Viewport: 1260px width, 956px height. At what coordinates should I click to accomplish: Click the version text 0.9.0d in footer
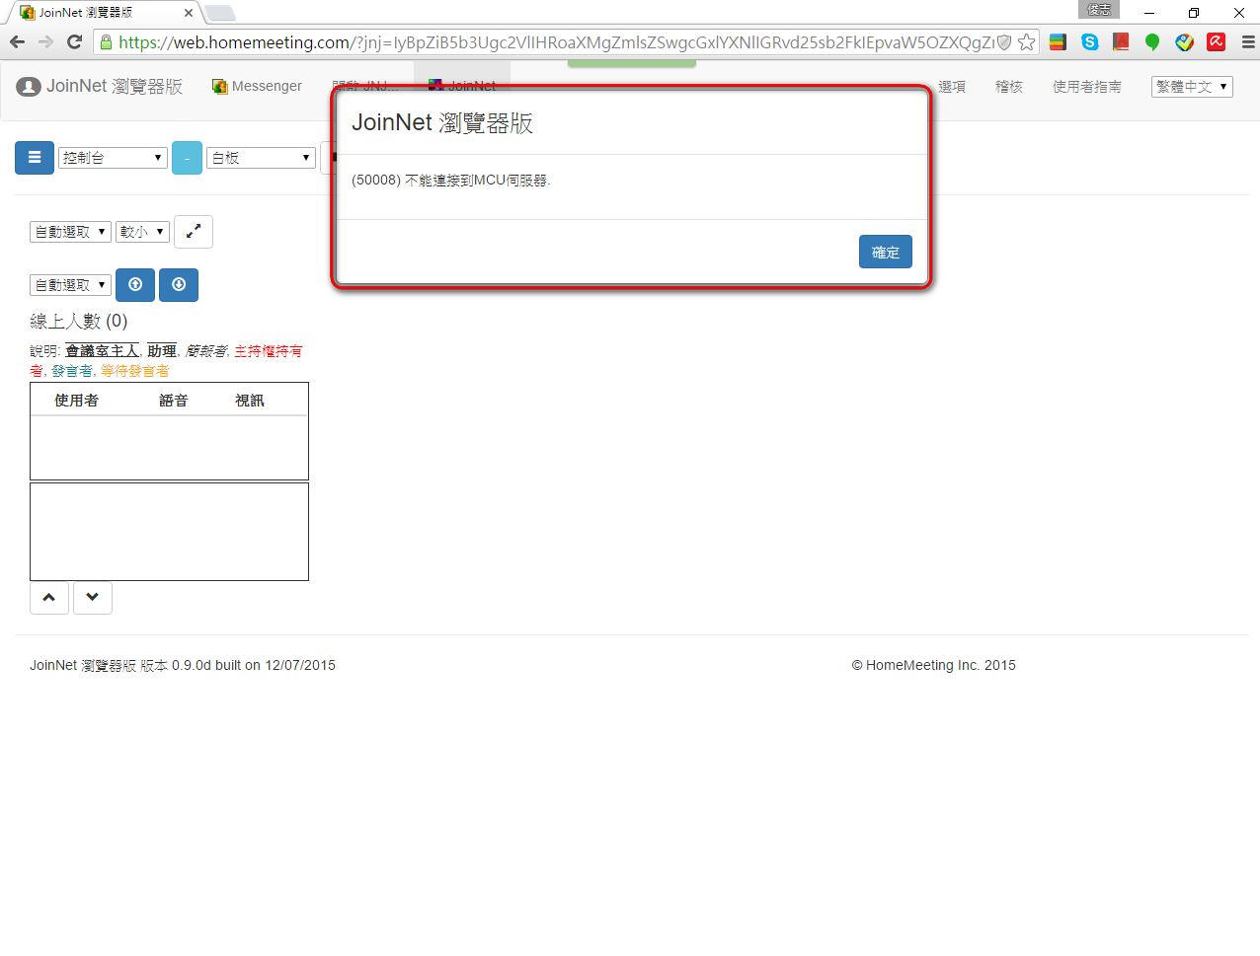192,665
